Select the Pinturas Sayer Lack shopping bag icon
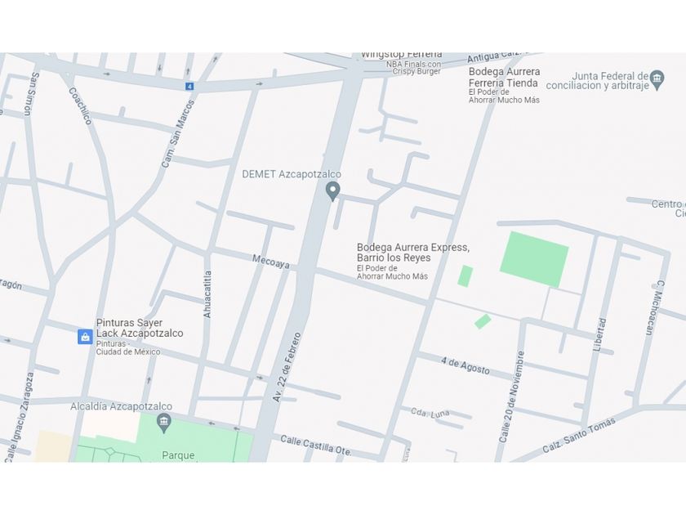The width and height of the screenshot is (686, 515). click(x=85, y=337)
